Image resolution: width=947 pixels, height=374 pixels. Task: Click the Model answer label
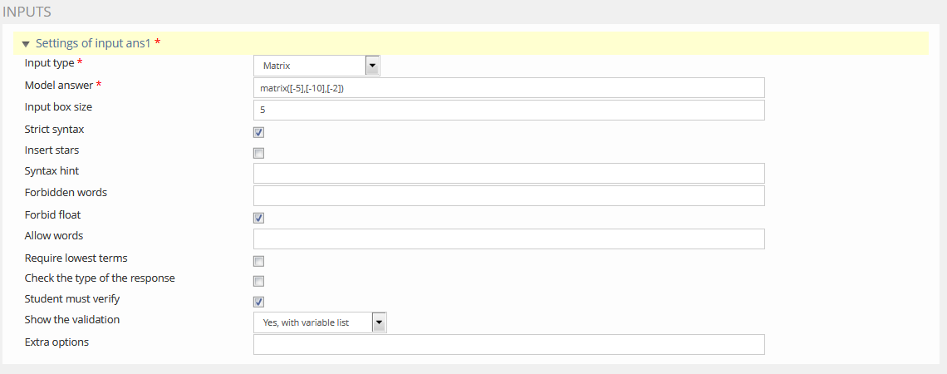[59, 86]
